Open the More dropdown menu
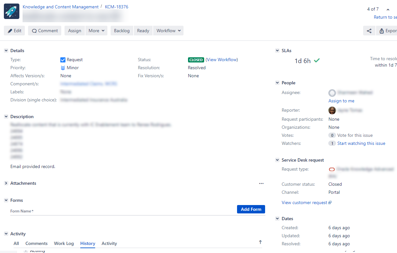This screenshot has height=253, width=397. [96, 31]
